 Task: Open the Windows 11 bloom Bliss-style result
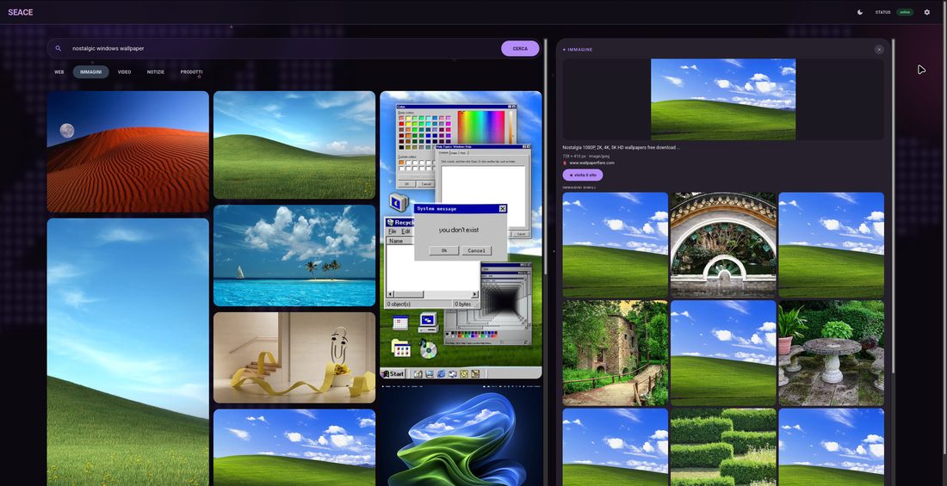[x=461, y=435]
